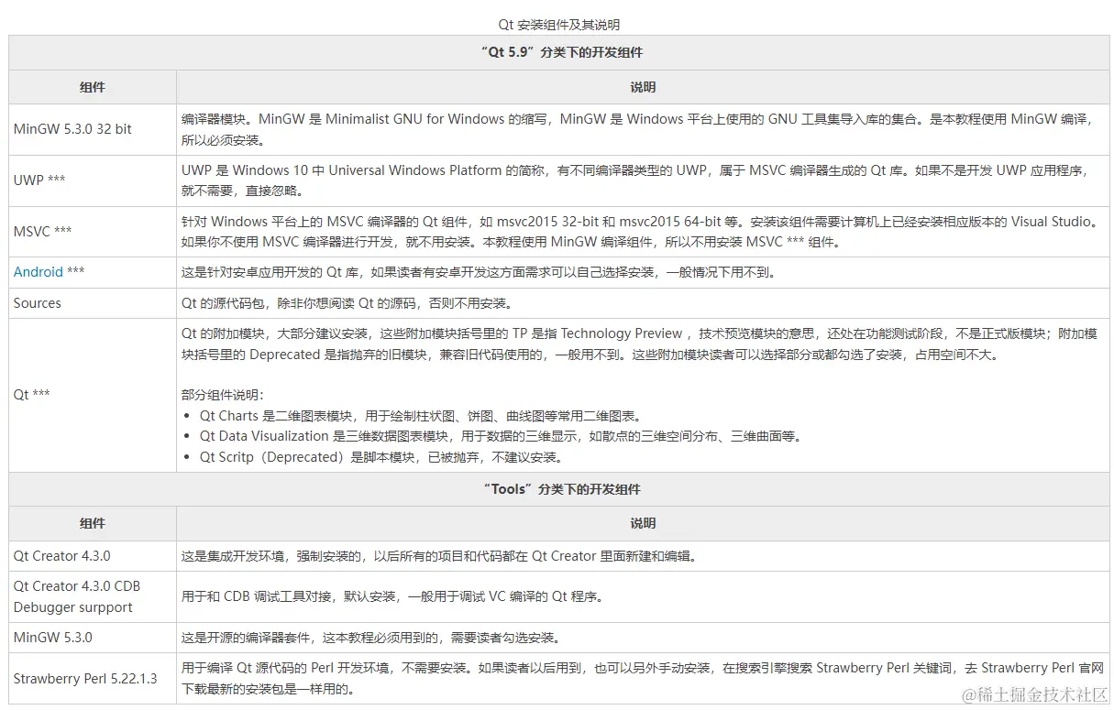Select the Qt Creator 4.3.0 CDB Debugger cell
The image size is (1114, 710).
pyautogui.click(x=93, y=596)
